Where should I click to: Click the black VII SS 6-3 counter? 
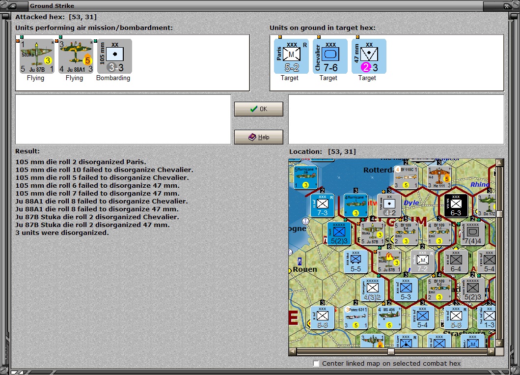[456, 205]
